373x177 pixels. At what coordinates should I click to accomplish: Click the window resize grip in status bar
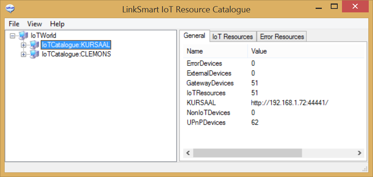click(365, 169)
